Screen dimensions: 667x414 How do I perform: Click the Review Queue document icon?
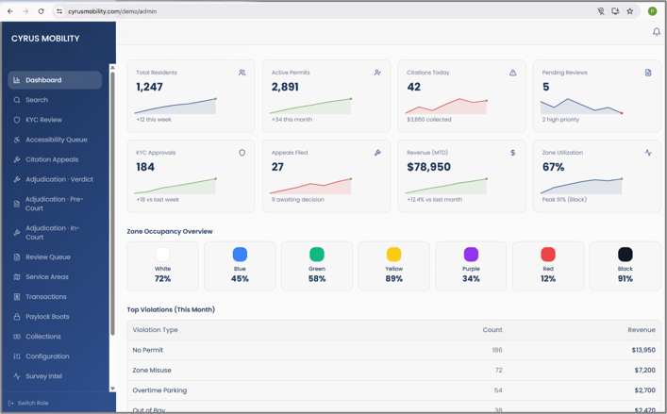(17, 257)
